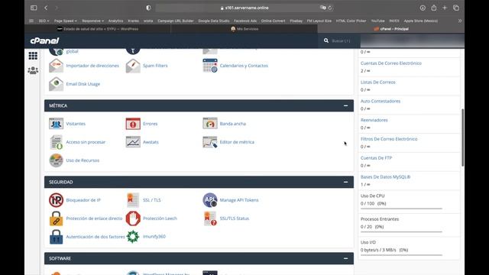
Task: Open the Visitantes icon
Action: pyautogui.click(x=56, y=124)
